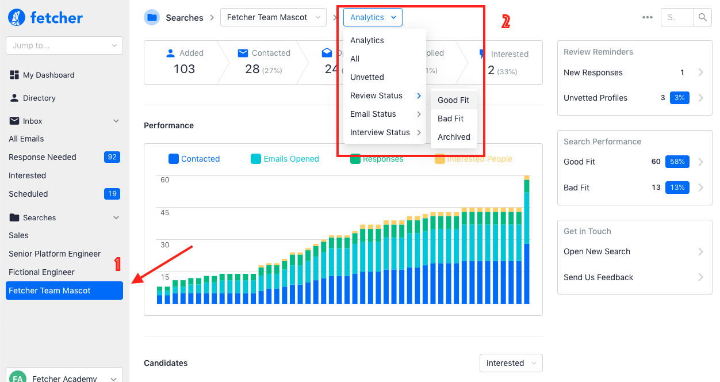720x382 pixels.
Task: Select Analytics from the dropdown menu
Action: [x=385, y=40]
